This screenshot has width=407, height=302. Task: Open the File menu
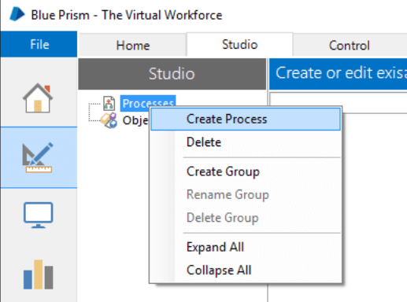tap(39, 44)
